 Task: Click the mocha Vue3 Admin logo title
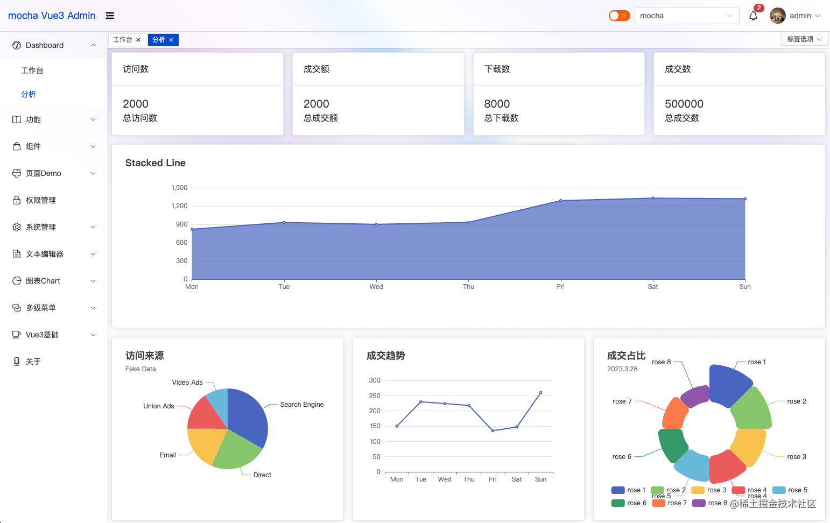(x=52, y=16)
